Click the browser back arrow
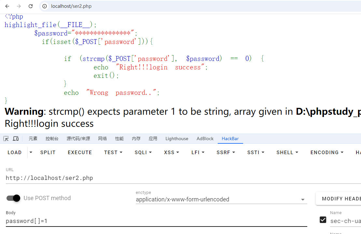Viewport: 361px width, 234px height. tap(7, 6)
